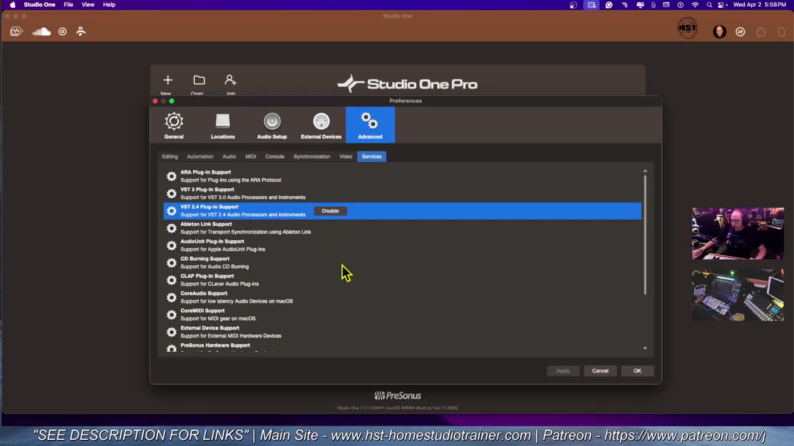Click the SoundCloud cloud icon in toolbar
The image size is (794, 446).
pos(42,32)
